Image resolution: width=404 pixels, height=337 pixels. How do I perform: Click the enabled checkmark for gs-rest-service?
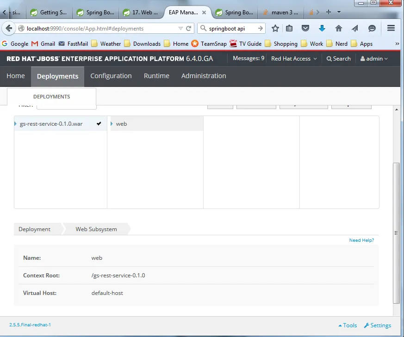(x=99, y=123)
